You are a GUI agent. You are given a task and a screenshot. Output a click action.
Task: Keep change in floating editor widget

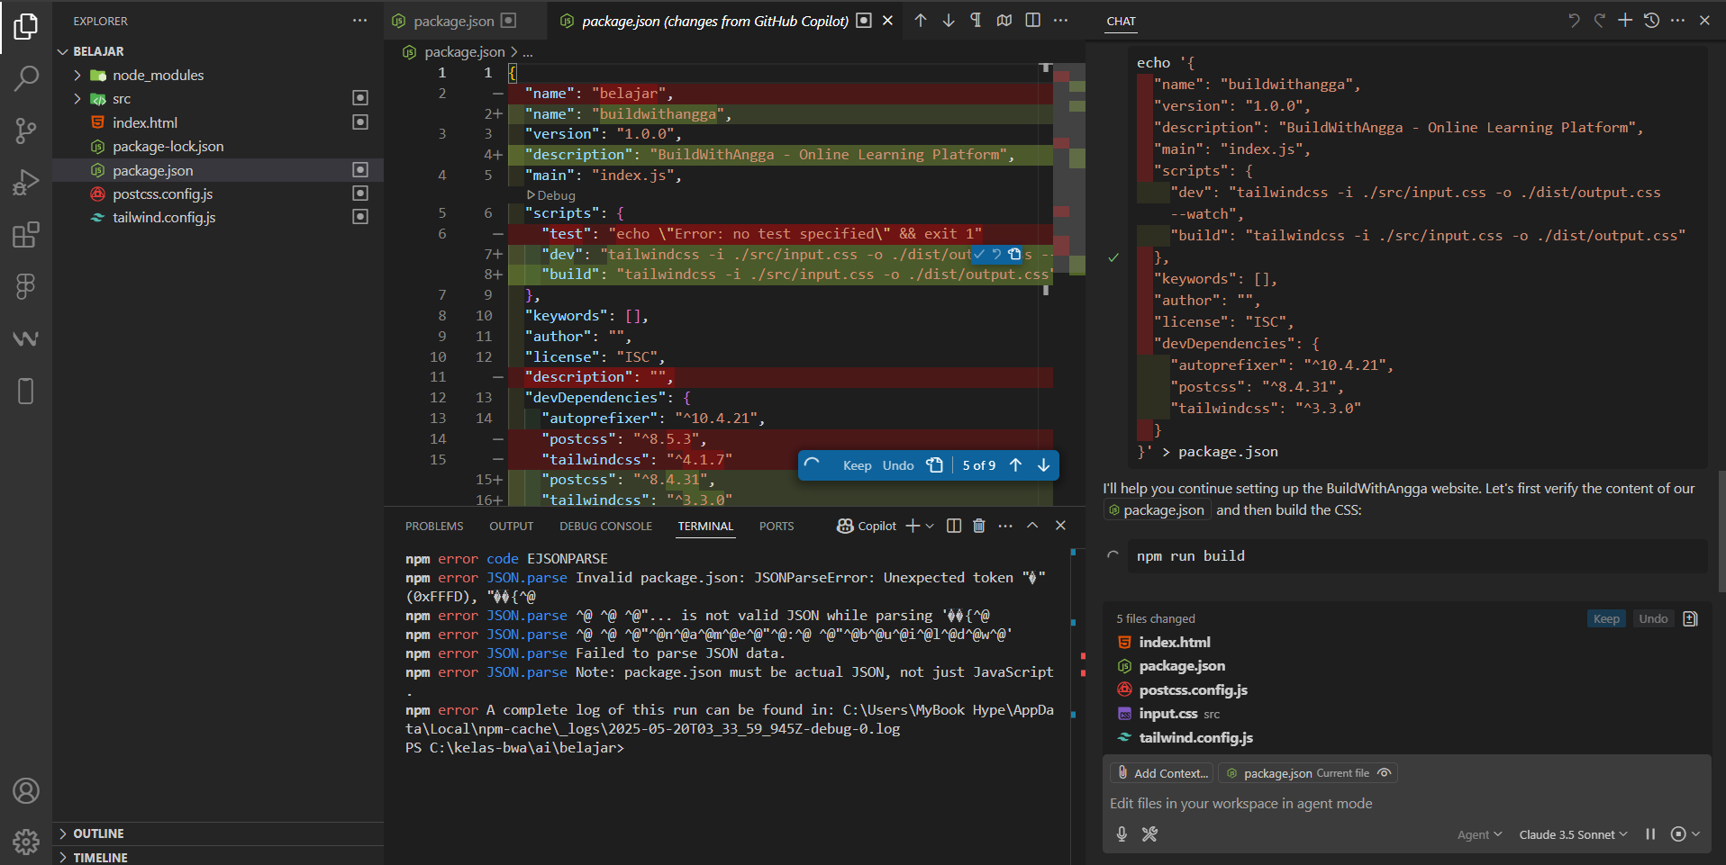(x=857, y=465)
